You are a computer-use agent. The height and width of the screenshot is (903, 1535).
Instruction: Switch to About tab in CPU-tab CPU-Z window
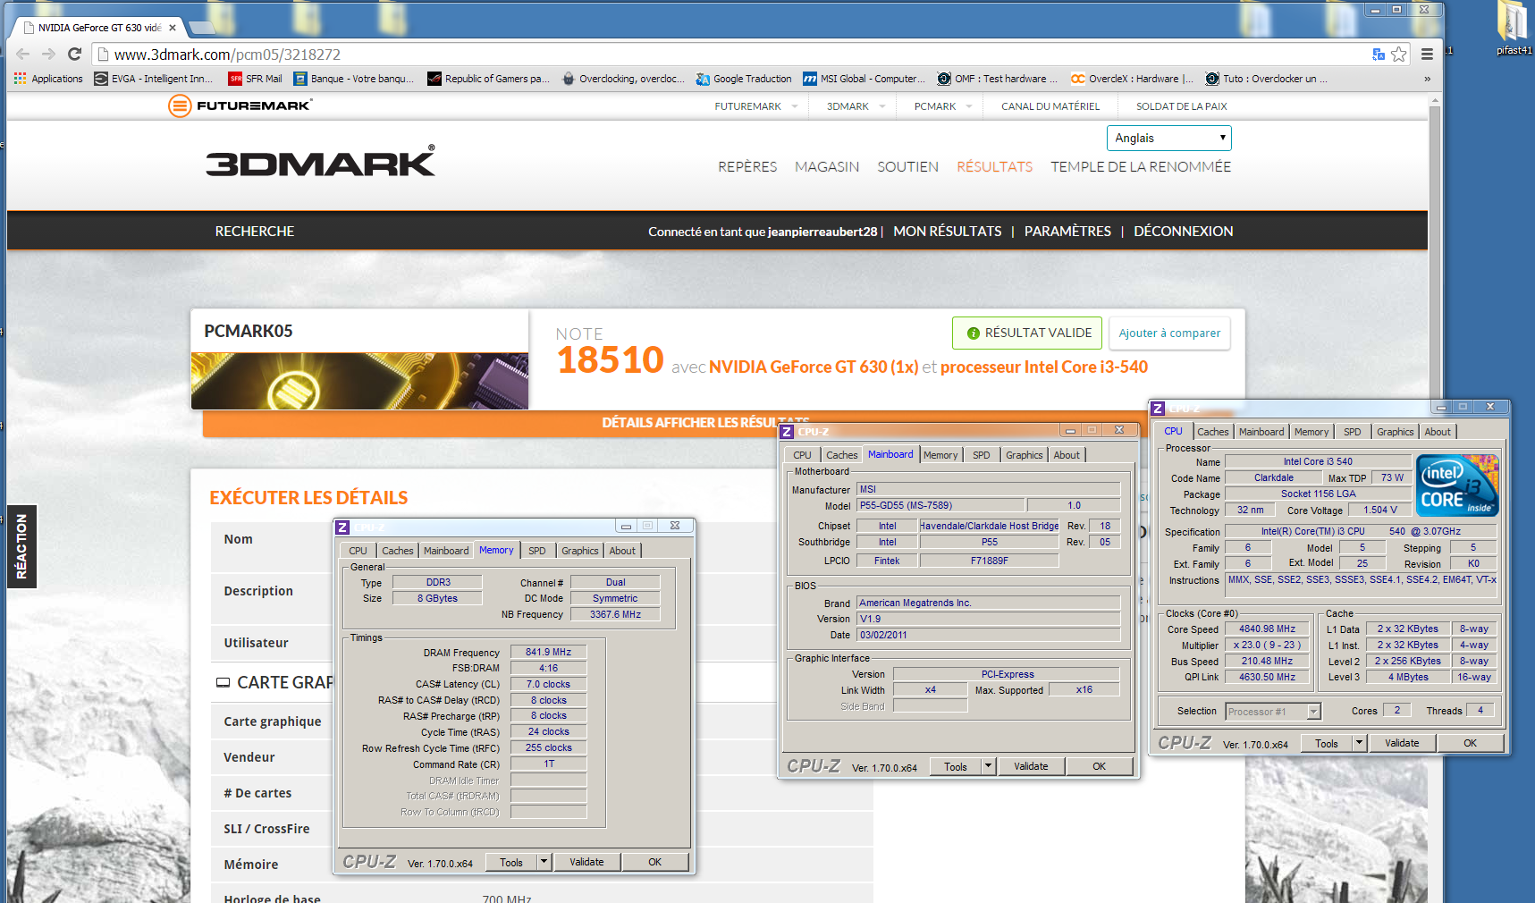point(1438,432)
